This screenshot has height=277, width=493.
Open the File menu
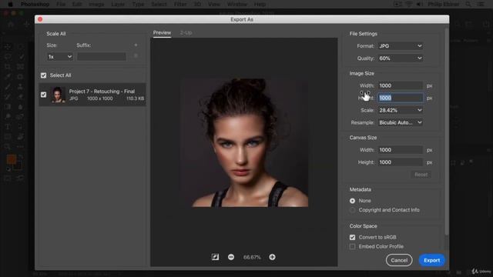61,4
